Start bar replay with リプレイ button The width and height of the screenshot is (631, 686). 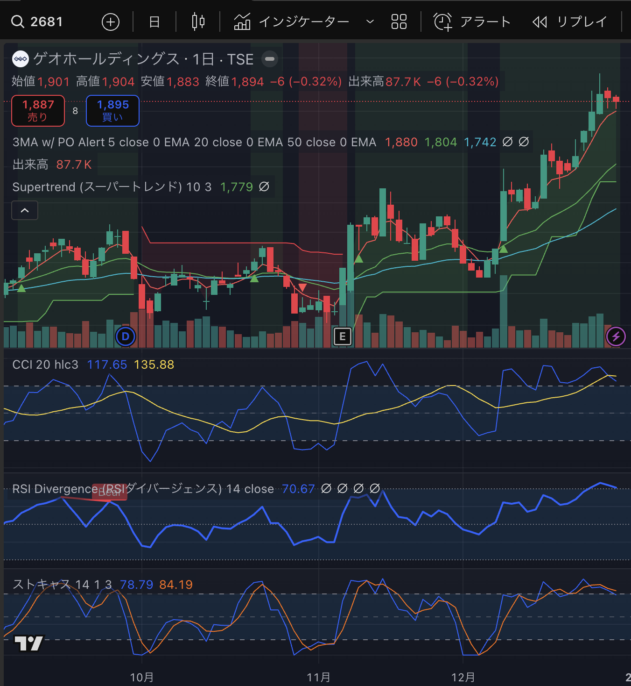pyautogui.click(x=570, y=22)
